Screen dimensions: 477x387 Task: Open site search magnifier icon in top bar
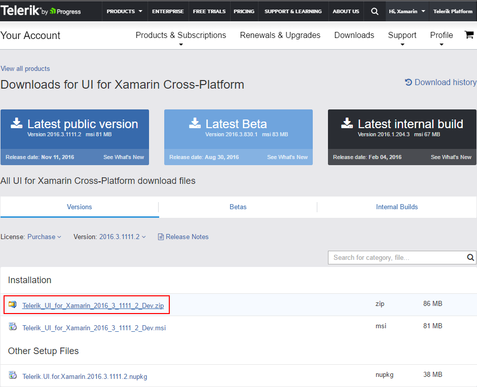click(x=375, y=12)
